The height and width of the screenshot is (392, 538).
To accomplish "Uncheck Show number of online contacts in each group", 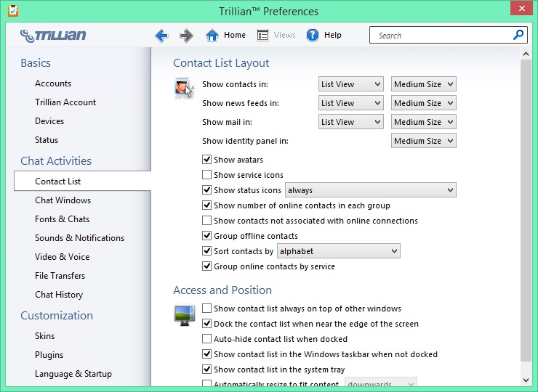I will pos(206,205).
